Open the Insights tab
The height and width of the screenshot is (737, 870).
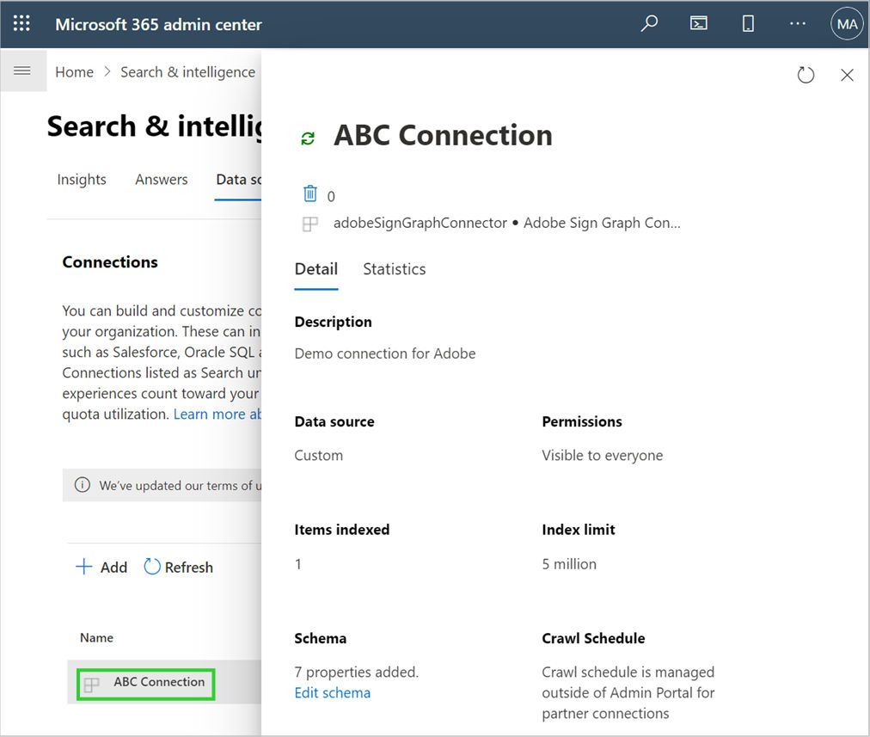point(82,180)
